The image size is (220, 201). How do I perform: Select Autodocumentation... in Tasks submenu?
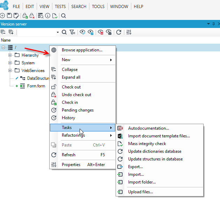tap(160, 128)
